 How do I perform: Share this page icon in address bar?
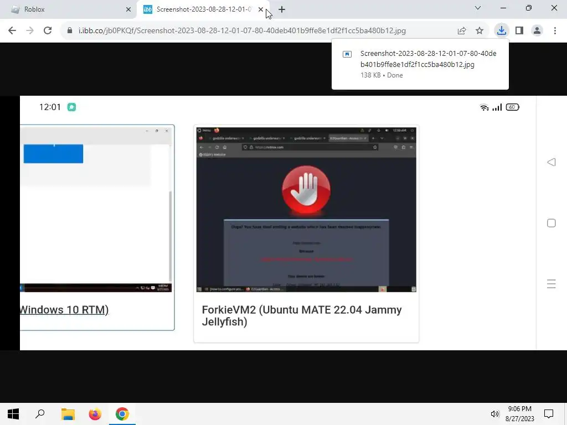462,31
